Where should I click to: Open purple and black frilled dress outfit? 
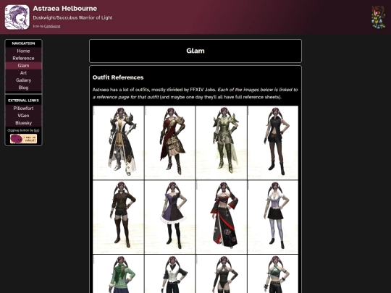170,217
